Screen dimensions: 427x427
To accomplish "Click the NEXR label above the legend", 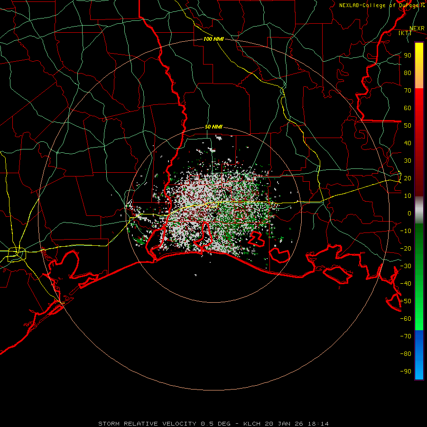I will (x=417, y=28).
